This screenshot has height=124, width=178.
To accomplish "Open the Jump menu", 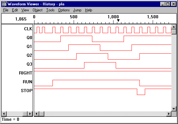I will point(77,10).
